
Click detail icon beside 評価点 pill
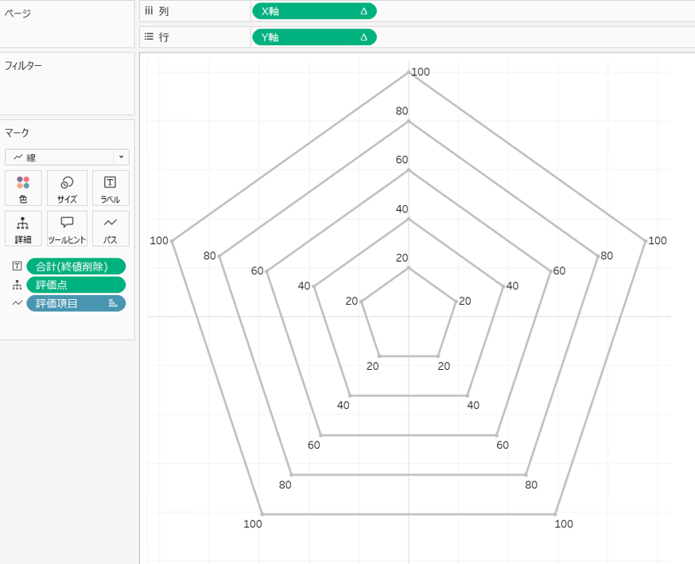click(x=17, y=285)
